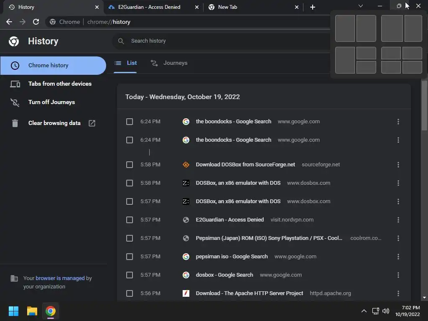Go back using browser back arrow
This screenshot has height=321, width=428.
tap(9, 22)
